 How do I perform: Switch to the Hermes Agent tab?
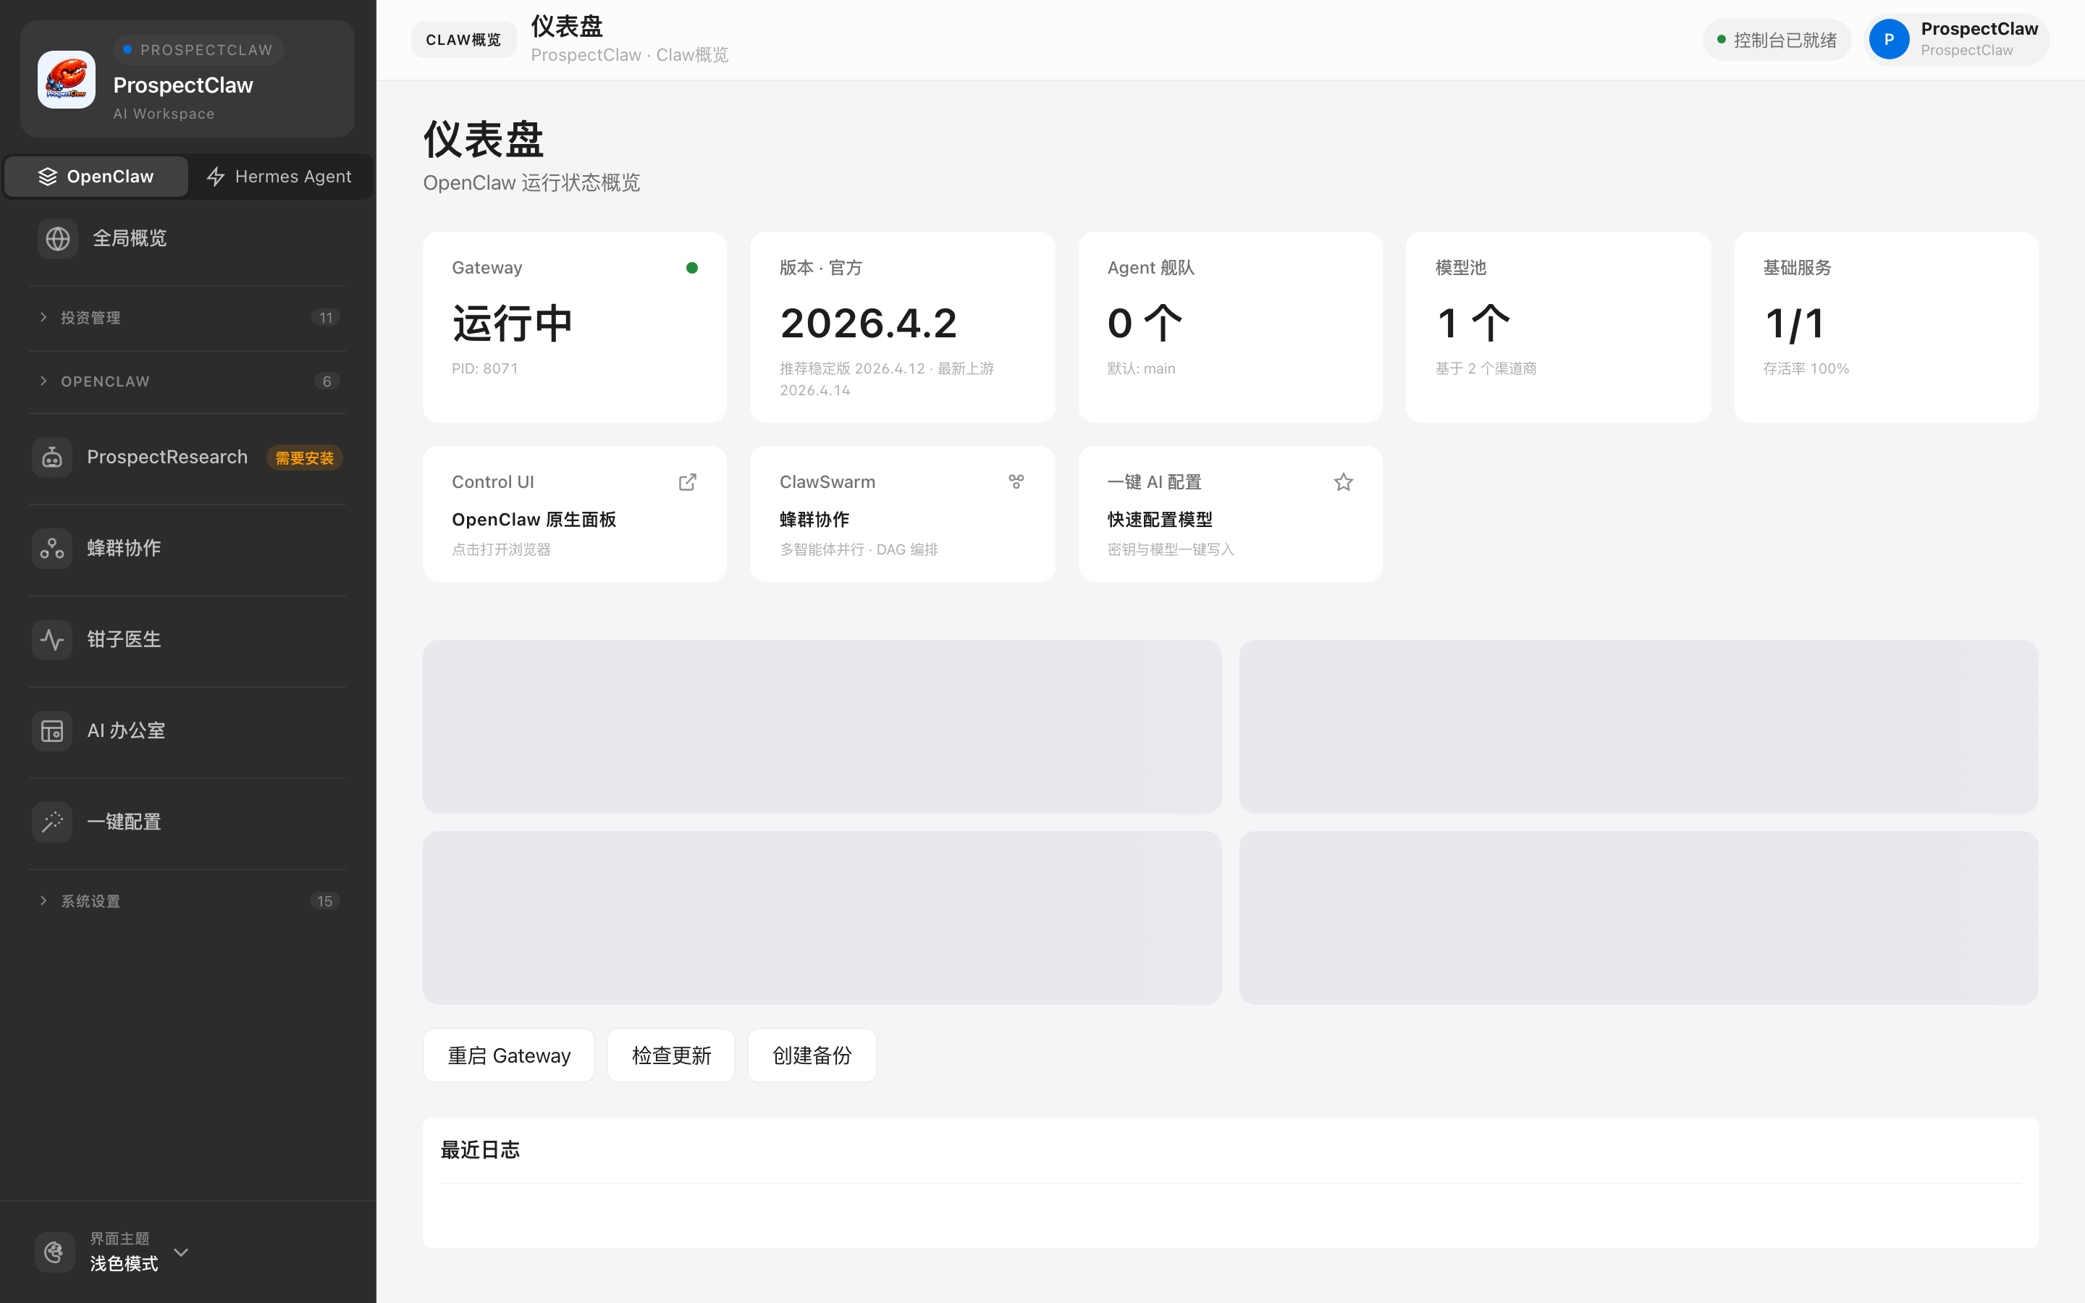(279, 177)
